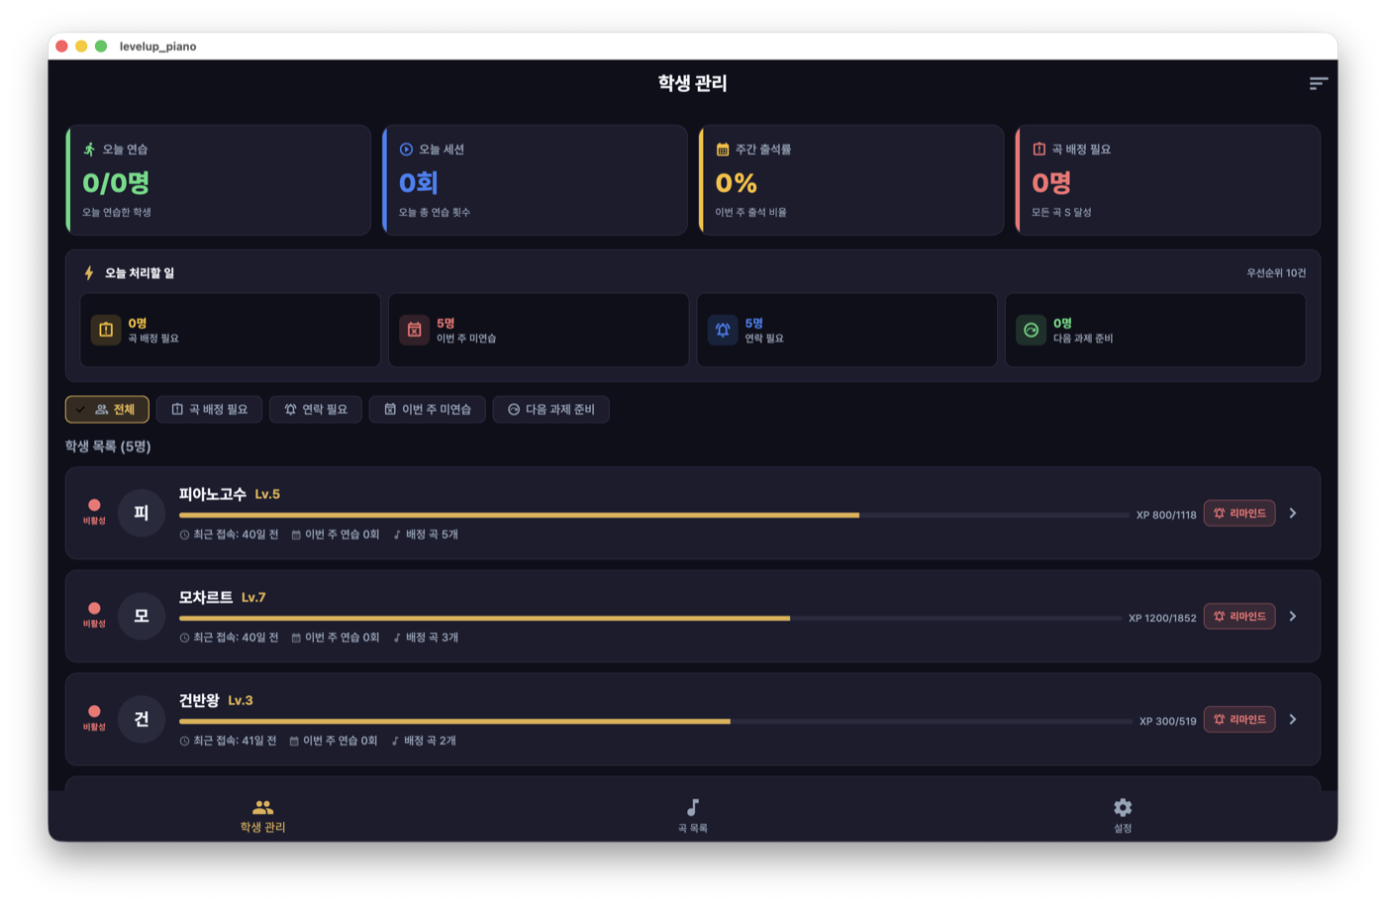Click the blue alarm 연락 필요 icon
The width and height of the screenshot is (1386, 905).
(x=723, y=330)
